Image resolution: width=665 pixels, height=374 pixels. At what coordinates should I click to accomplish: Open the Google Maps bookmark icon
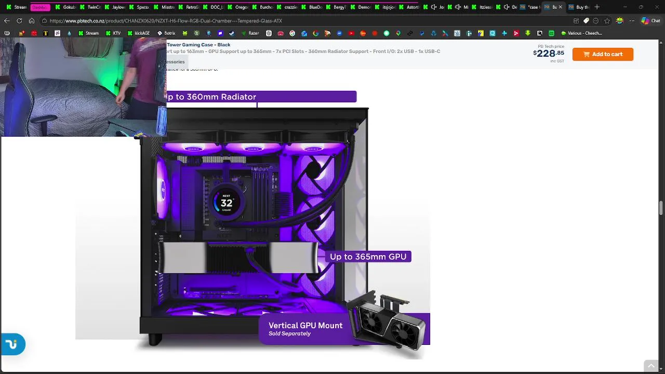398,33
